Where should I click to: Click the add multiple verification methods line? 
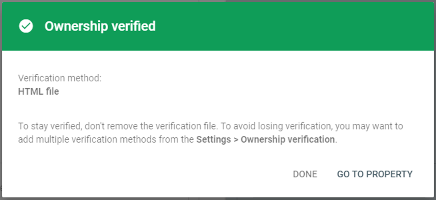177,139
